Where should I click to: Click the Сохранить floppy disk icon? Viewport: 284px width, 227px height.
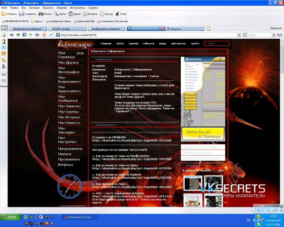pyautogui.click(x=21, y=14)
